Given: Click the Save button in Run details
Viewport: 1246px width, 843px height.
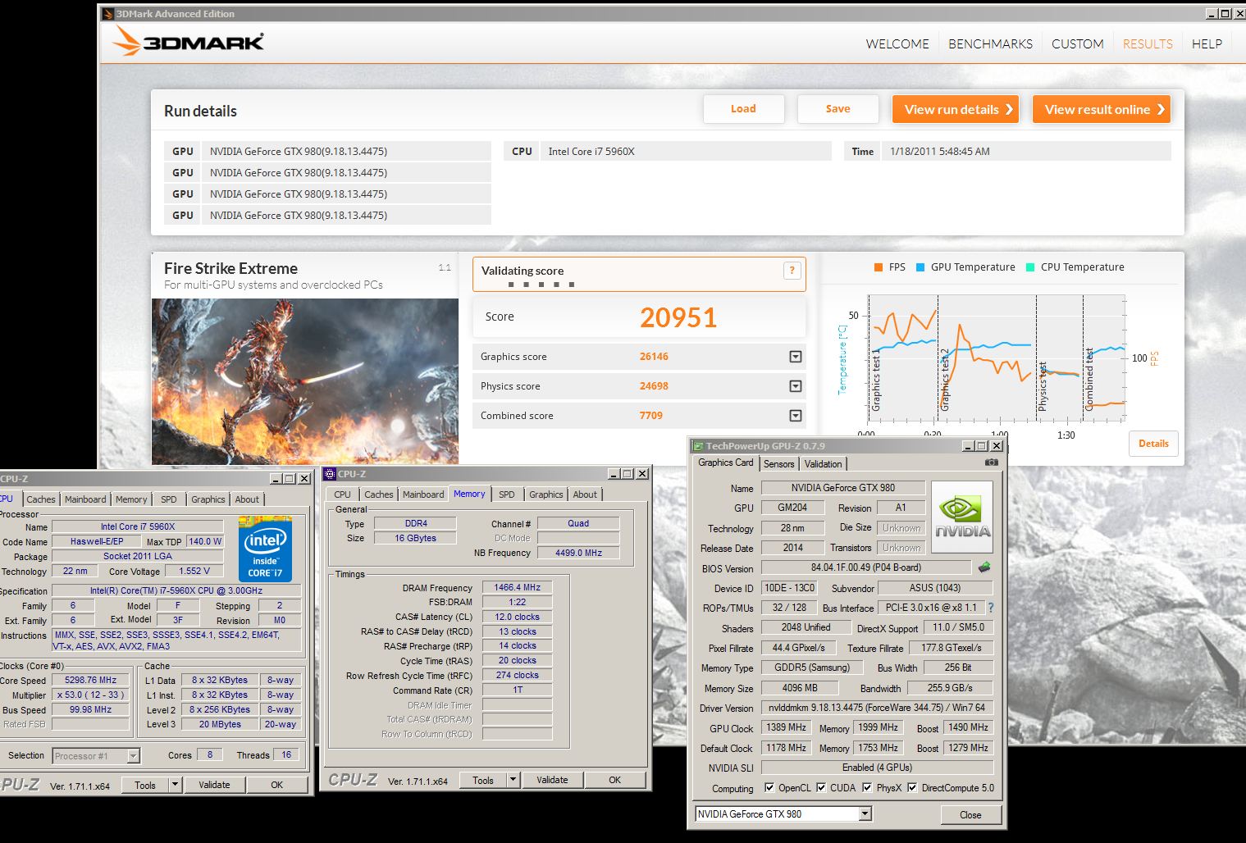Looking at the screenshot, I should click(838, 109).
